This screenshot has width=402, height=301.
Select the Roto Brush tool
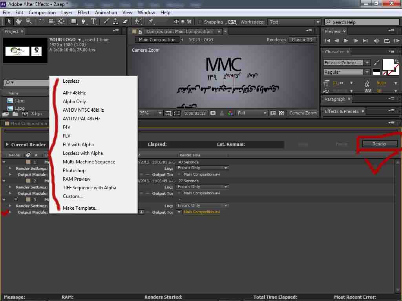138,22
